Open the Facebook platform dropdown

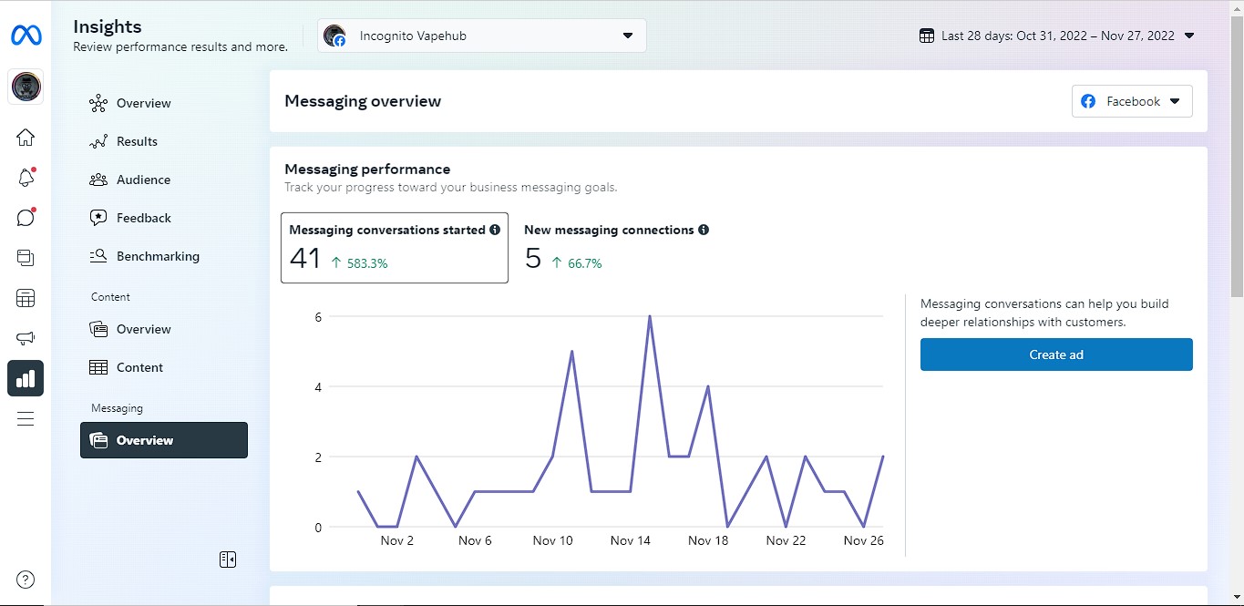1132,102
